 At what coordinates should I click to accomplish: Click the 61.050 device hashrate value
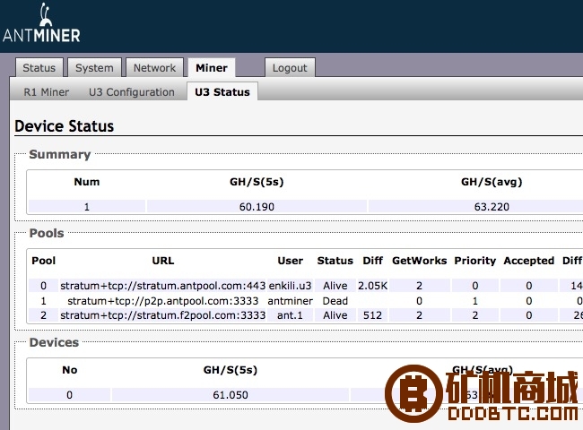pos(231,394)
